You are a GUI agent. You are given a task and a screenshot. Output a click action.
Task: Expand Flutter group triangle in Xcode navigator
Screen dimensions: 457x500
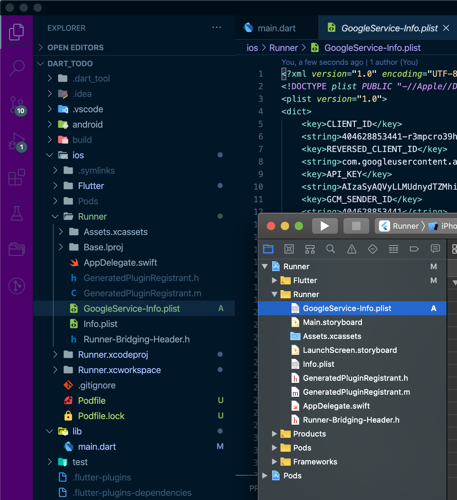click(x=274, y=280)
